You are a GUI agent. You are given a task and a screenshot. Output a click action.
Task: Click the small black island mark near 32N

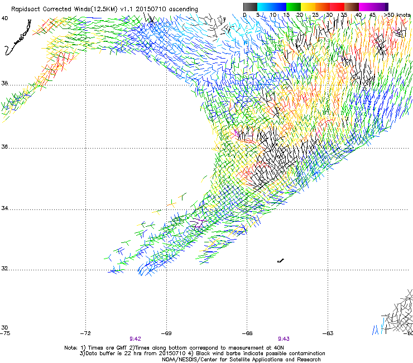[281, 261]
